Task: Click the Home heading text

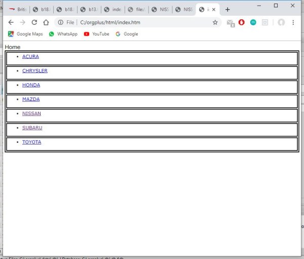Action: pyautogui.click(x=13, y=47)
